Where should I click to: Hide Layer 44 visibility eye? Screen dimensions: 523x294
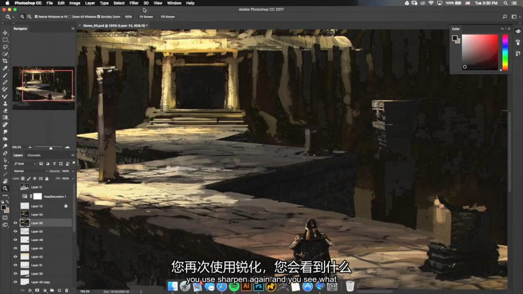15,249
